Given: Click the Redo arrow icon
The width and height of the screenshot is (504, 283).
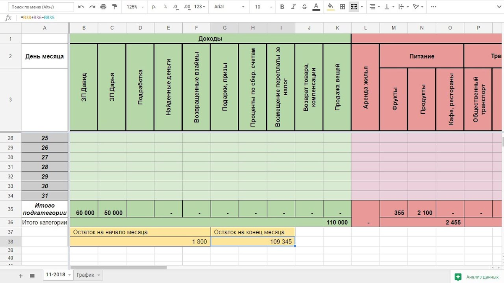Looking at the screenshot, I should [x=92, y=7].
